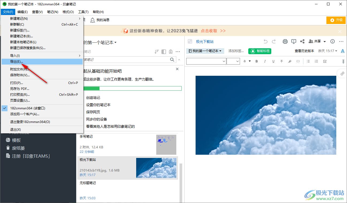
Task: Open note list more options ellipsis
Action: pos(178,51)
